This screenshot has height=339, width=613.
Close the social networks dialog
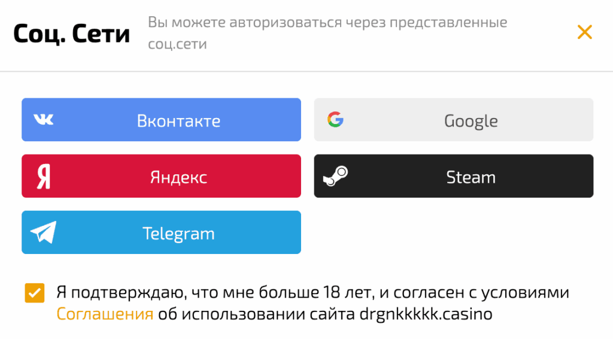click(x=584, y=32)
